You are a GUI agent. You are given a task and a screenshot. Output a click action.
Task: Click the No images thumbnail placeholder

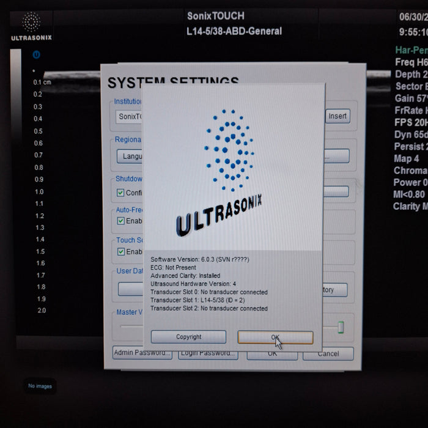tap(40, 386)
